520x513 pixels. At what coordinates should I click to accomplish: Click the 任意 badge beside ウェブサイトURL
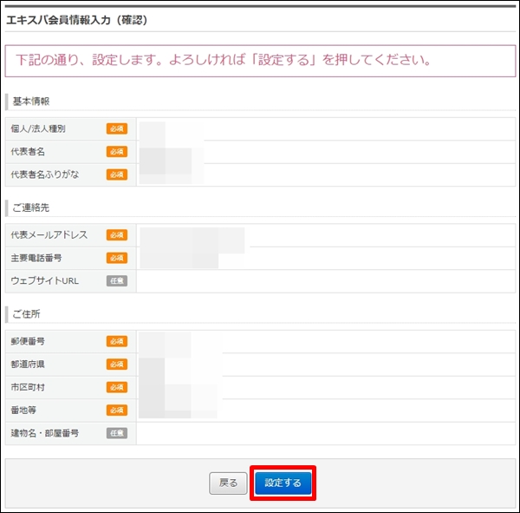click(x=117, y=280)
